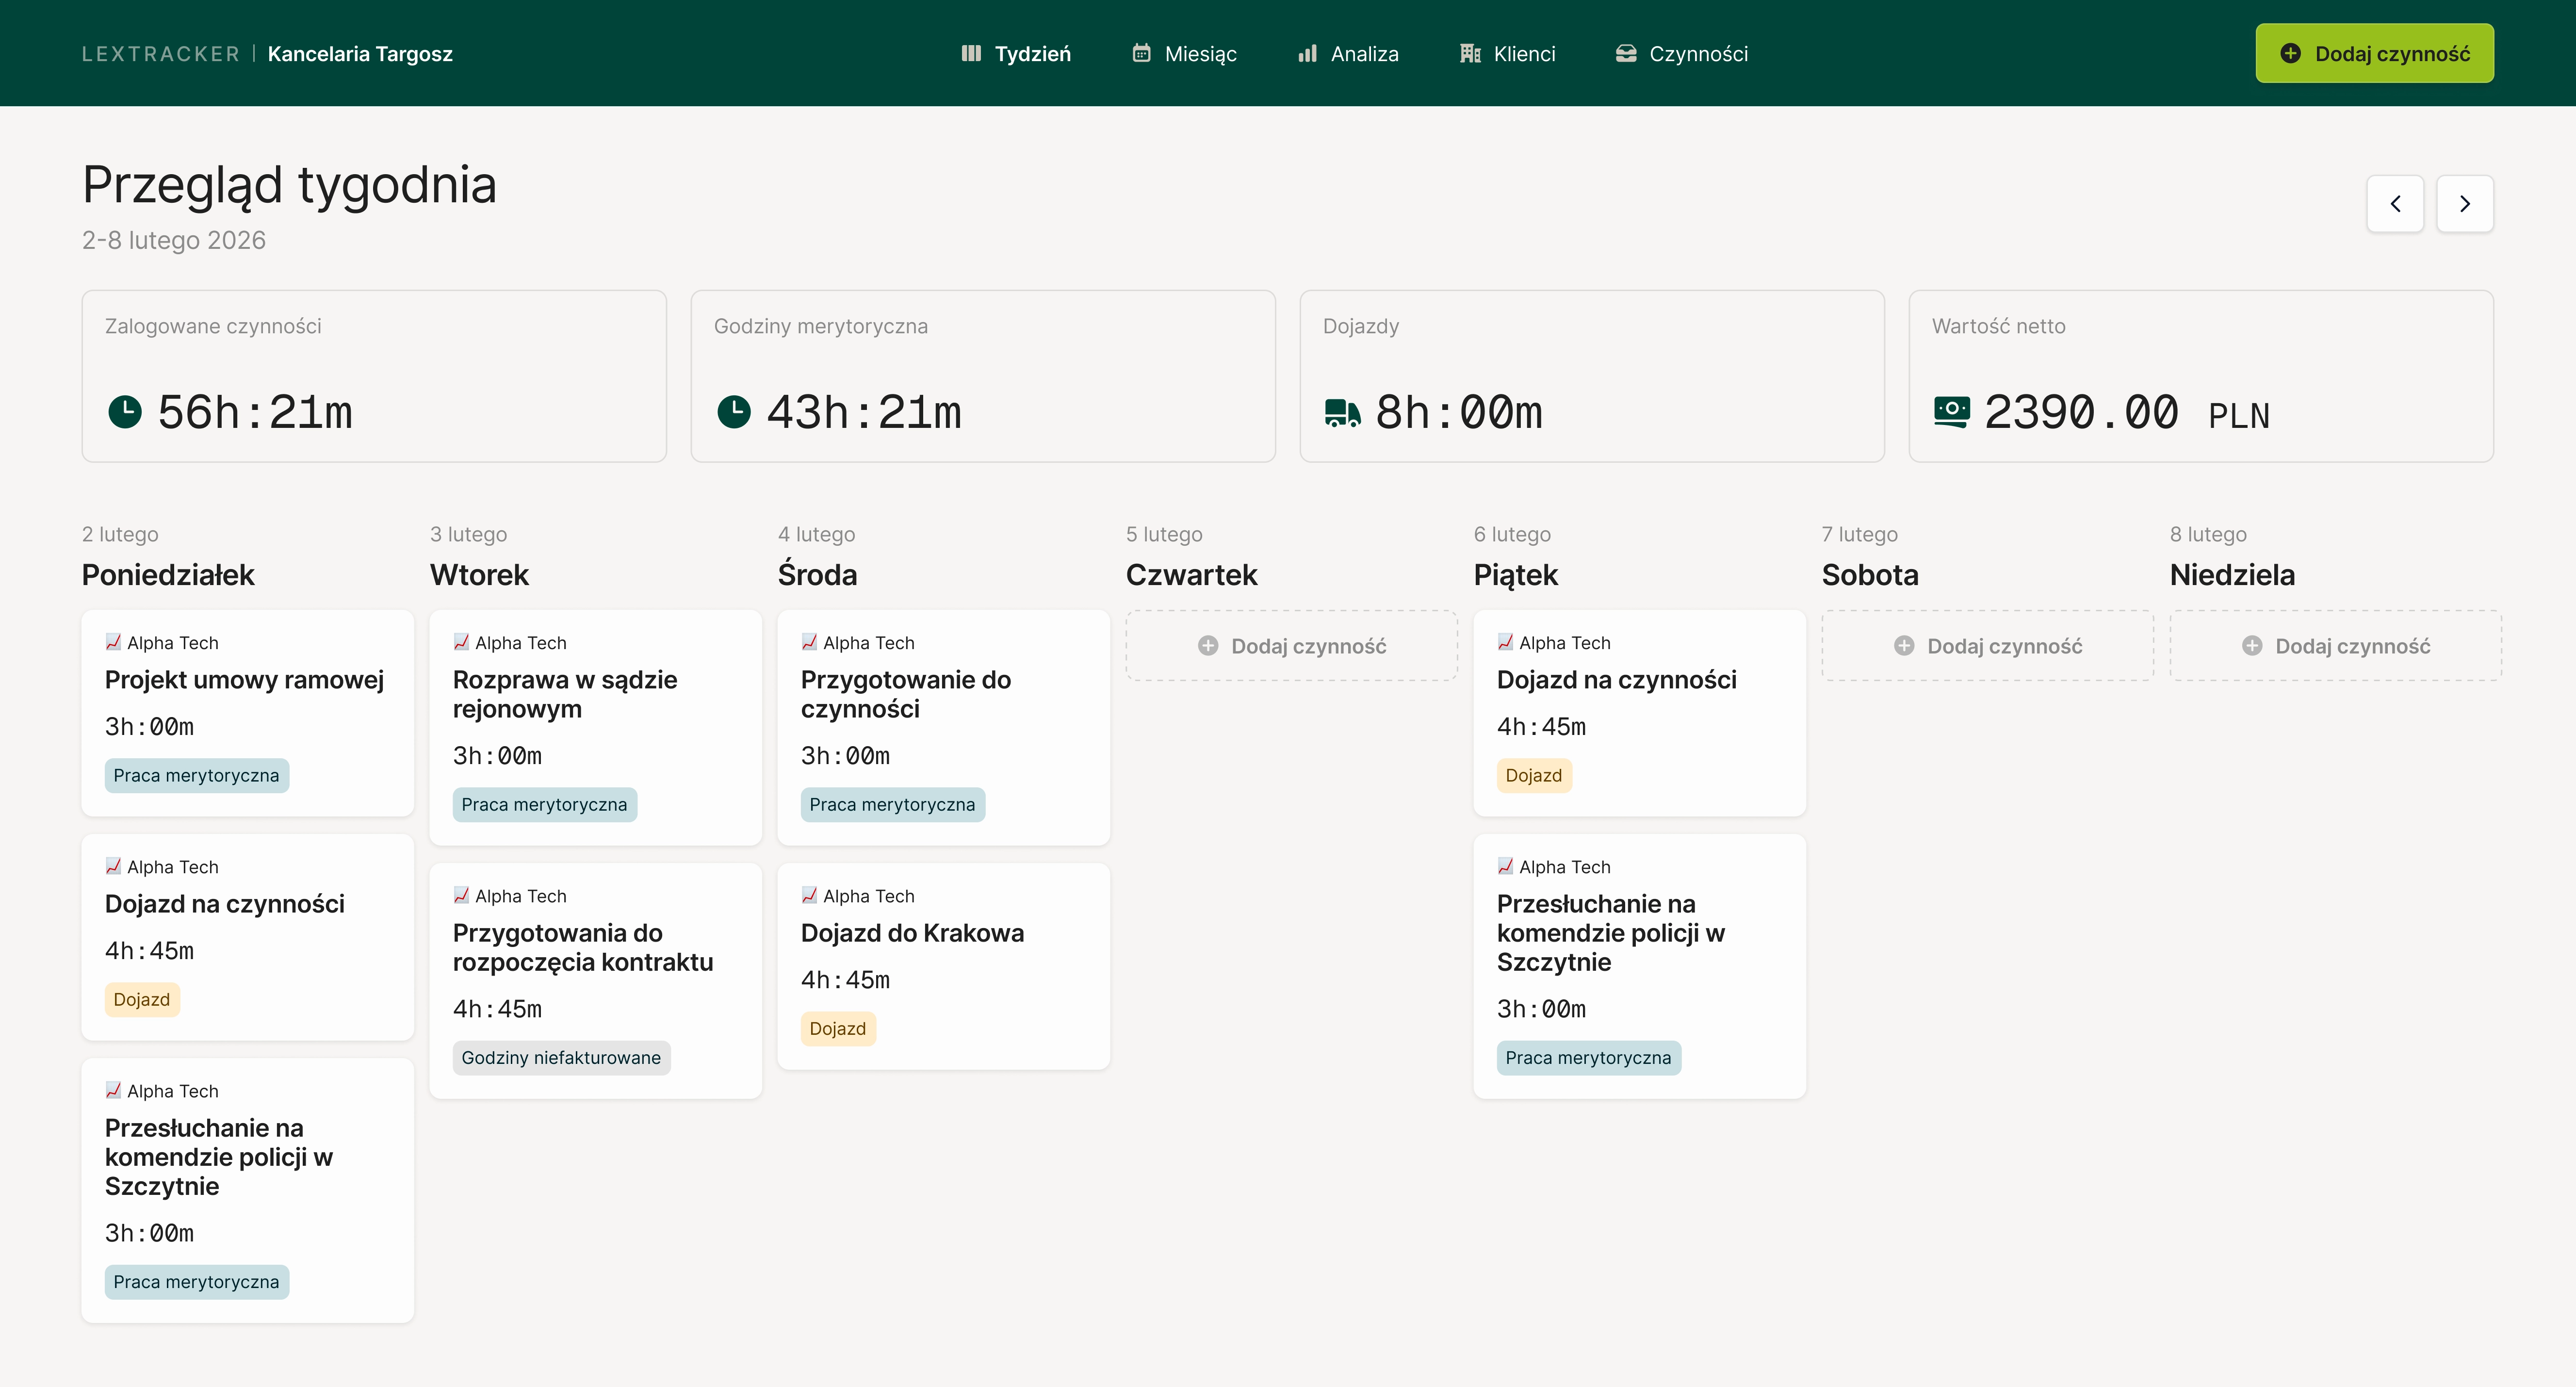
Task: Select the Dojazd tag on Dojazd do Krakowa
Action: pos(838,1028)
